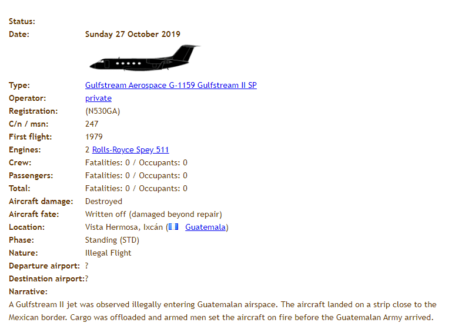
Task: Click the Gulfstream aircraft silhouette image
Action: [x=145, y=58]
